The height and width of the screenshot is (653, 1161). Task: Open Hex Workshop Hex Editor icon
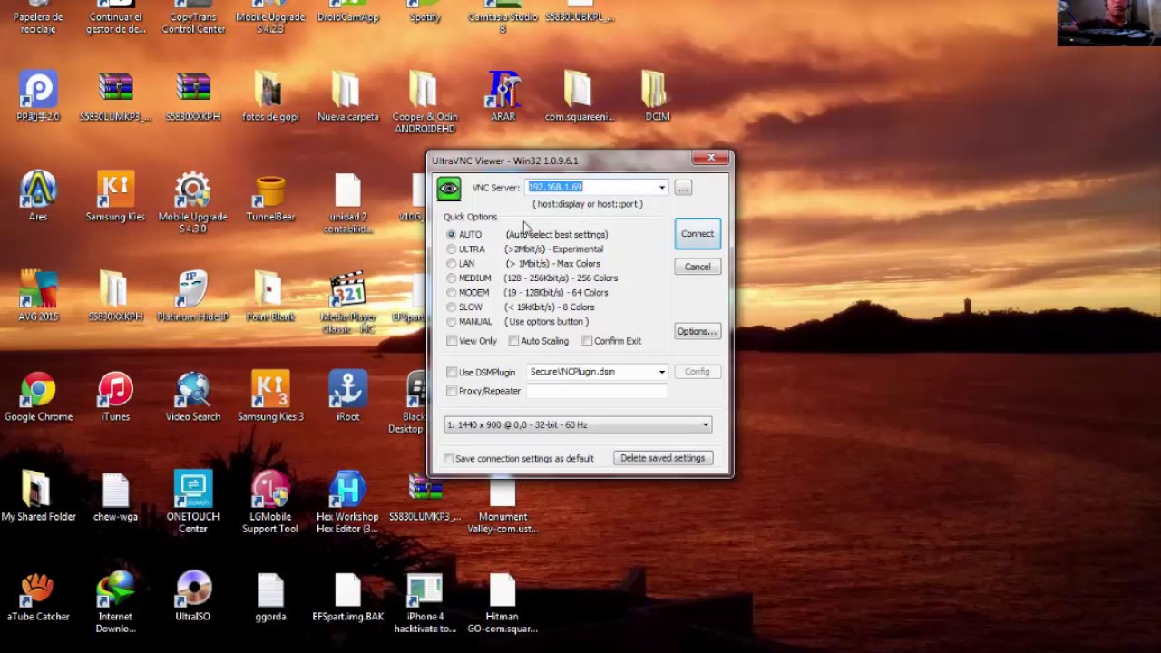tap(348, 501)
